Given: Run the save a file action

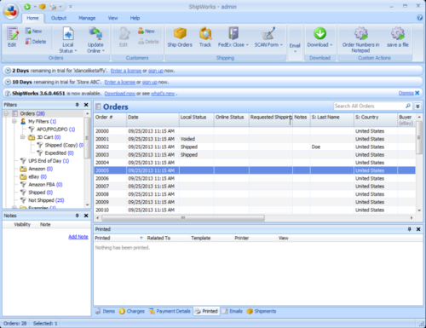Looking at the screenshot, I should [398, 37].
